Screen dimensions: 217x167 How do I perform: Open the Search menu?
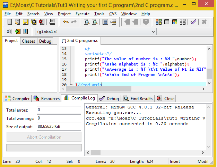[33, 14]
